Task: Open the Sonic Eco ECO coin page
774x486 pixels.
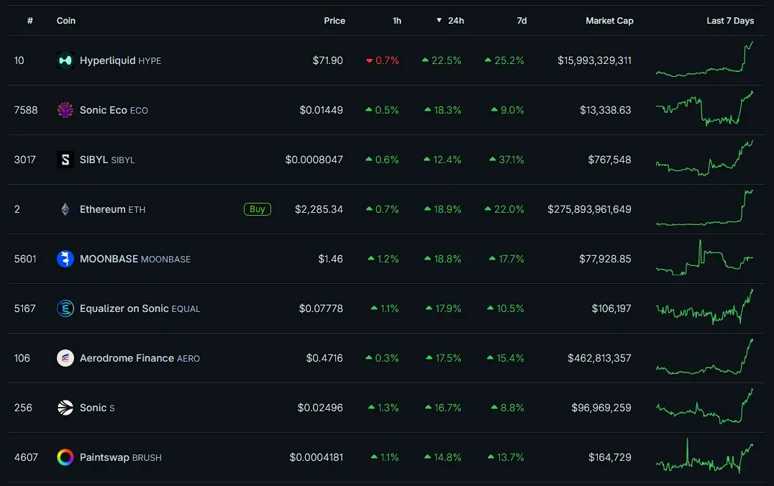Action: click(x=114, y=110)
